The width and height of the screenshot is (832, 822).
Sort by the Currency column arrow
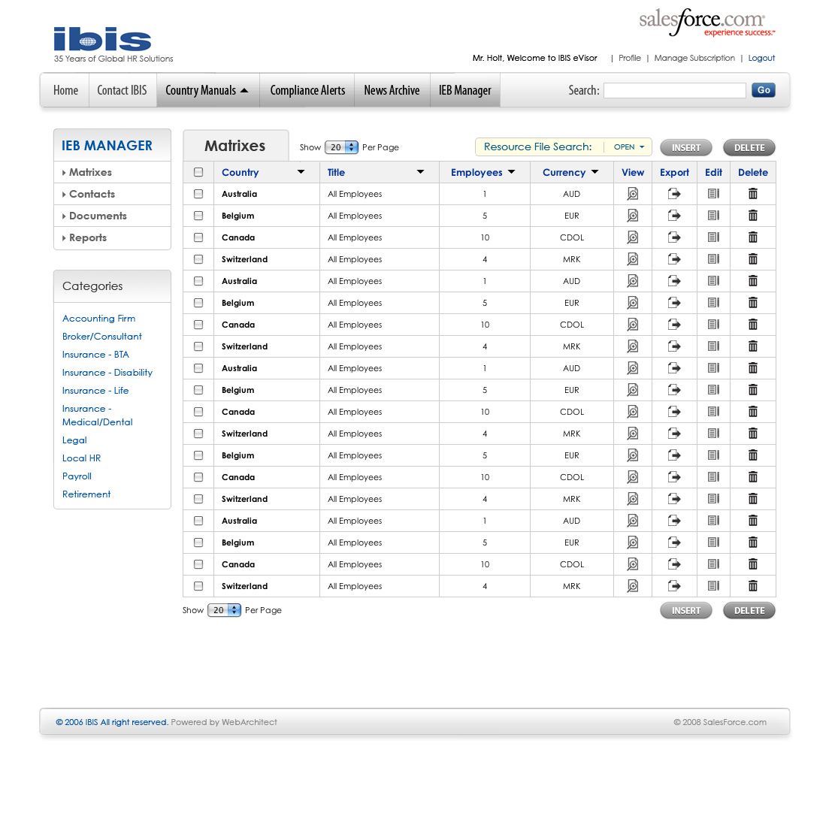point(595,172)
